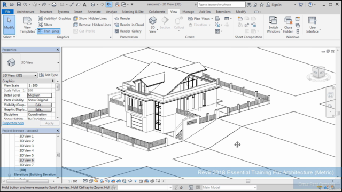Screen dimensions: 342x192
Task: Click the Properties help link
Action: [x=13, y=123]
